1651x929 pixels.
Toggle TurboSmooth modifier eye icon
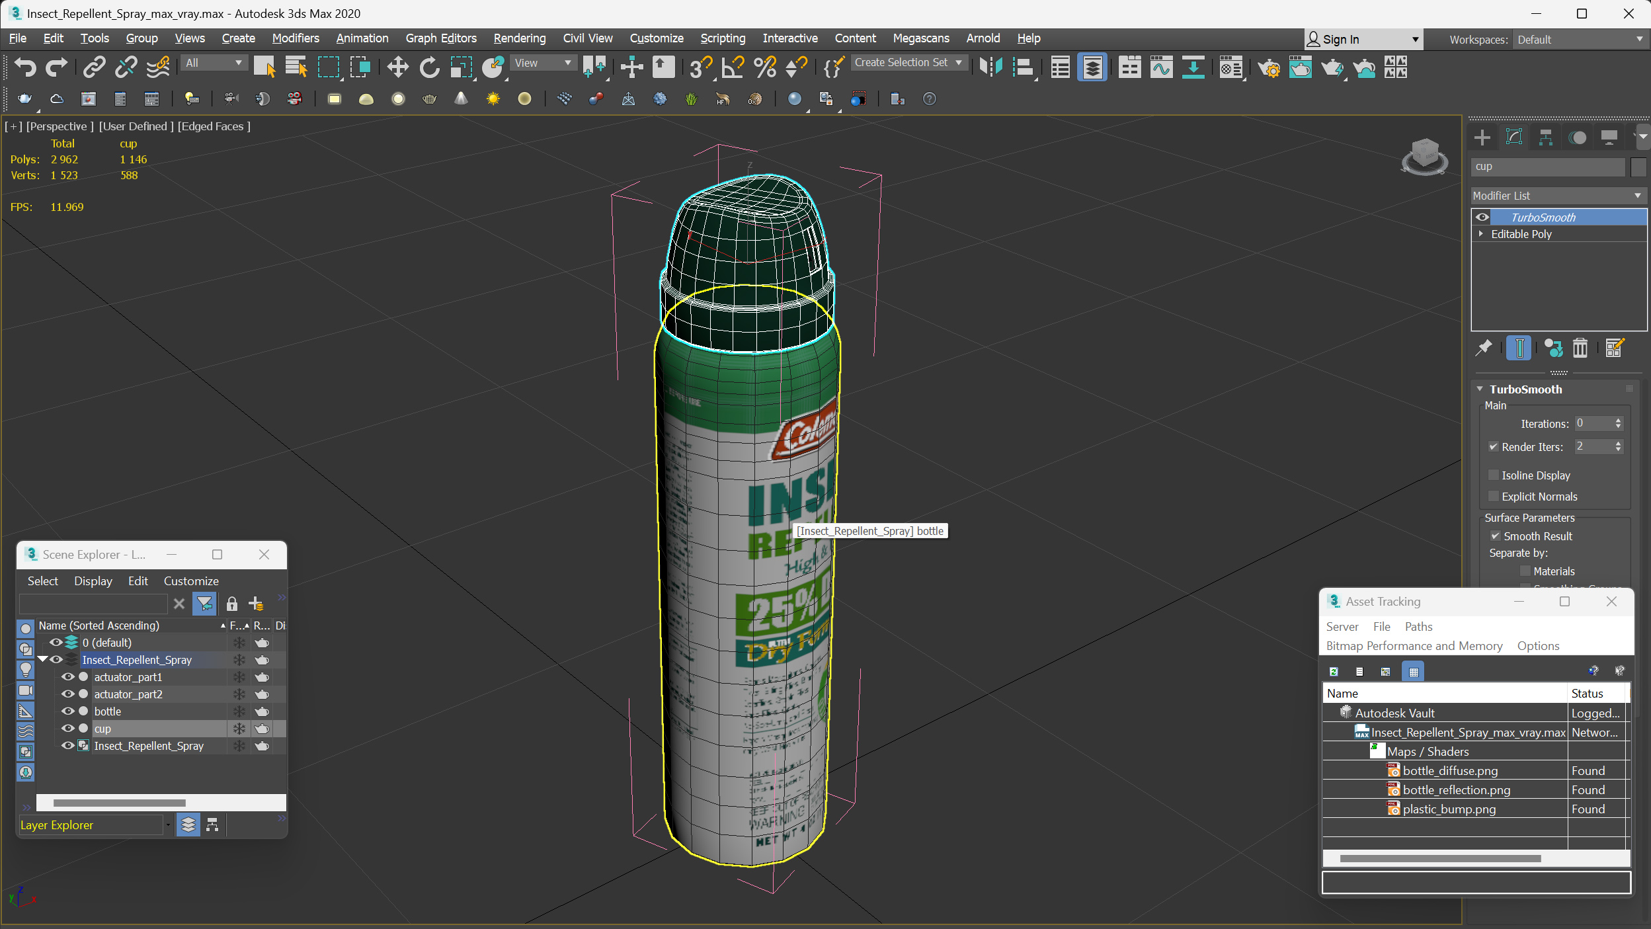pyautogui.click(x=1482, y=217)
